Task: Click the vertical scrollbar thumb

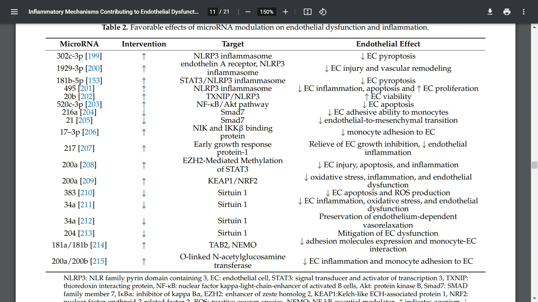Action: point(534,165)
